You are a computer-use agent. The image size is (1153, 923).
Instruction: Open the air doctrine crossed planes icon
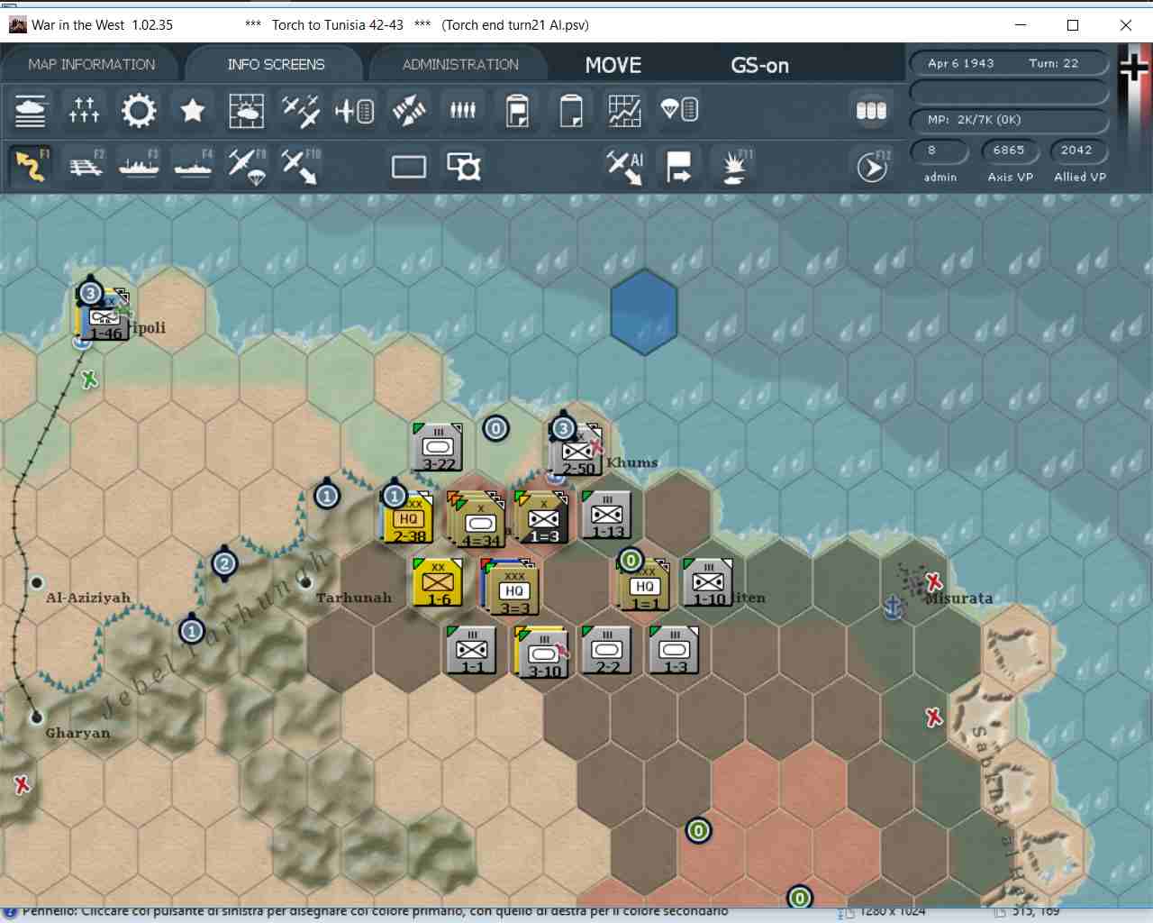300,111
